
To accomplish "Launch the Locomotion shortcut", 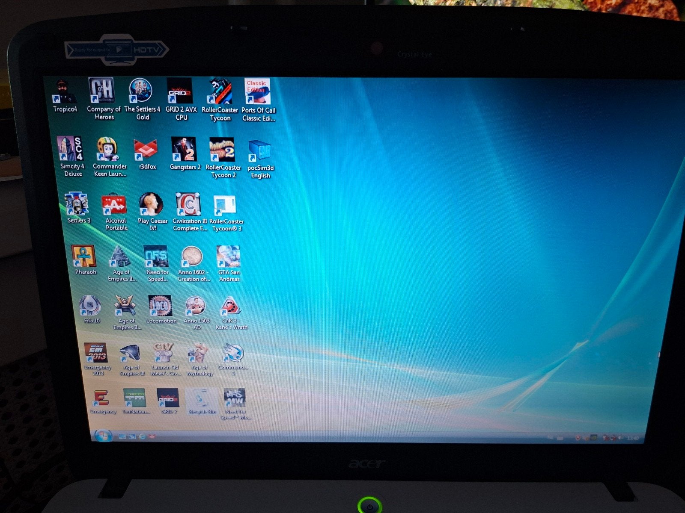I will (x=161, y=309).
